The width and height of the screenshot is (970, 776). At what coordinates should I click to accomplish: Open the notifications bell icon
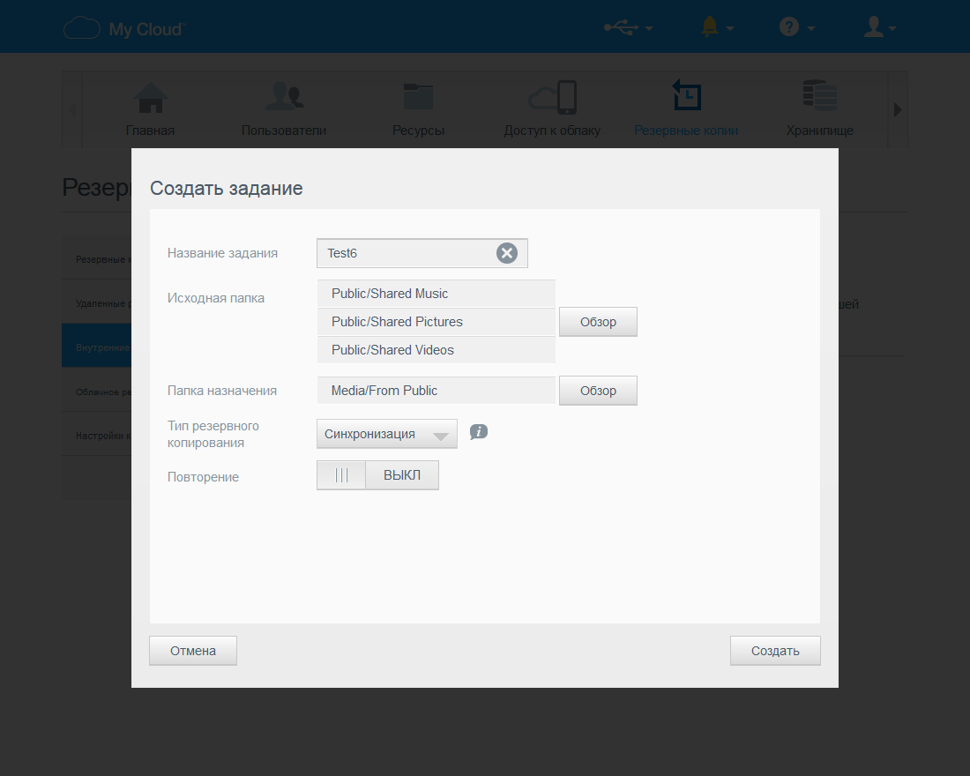[710, 26]
